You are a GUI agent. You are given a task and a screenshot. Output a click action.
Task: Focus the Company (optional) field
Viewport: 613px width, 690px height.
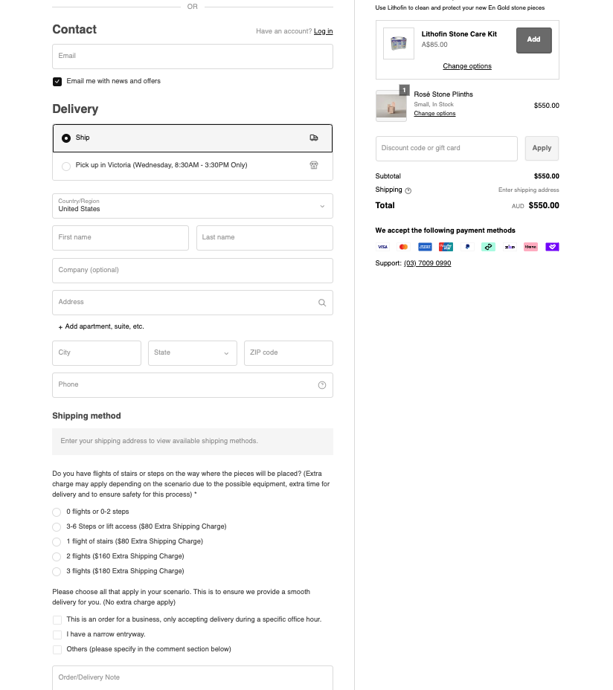(x=193, y=271)
